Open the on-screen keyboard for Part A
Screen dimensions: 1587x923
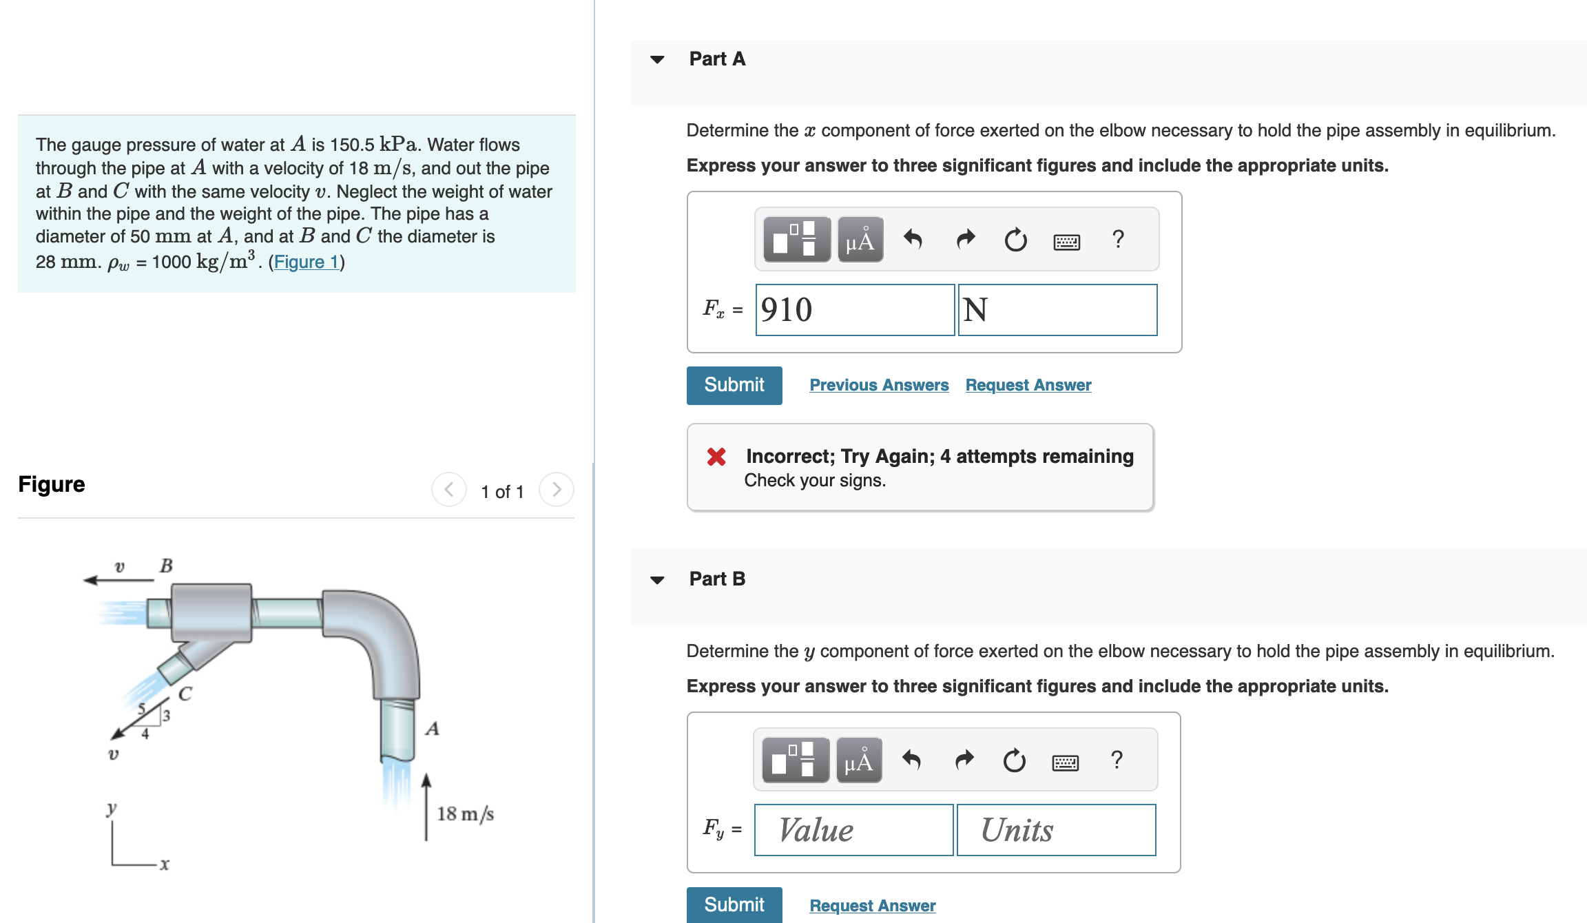1065,240
